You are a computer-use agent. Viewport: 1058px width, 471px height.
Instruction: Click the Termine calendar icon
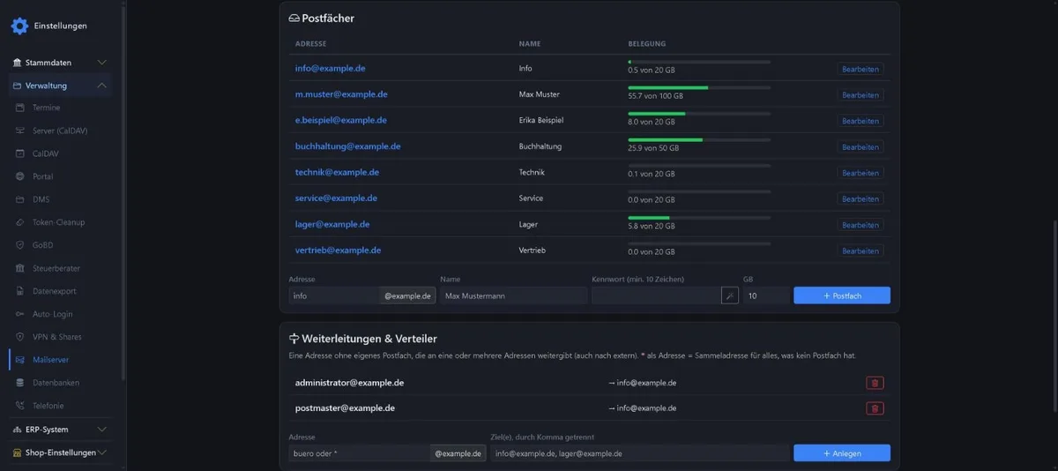[22, 108]
